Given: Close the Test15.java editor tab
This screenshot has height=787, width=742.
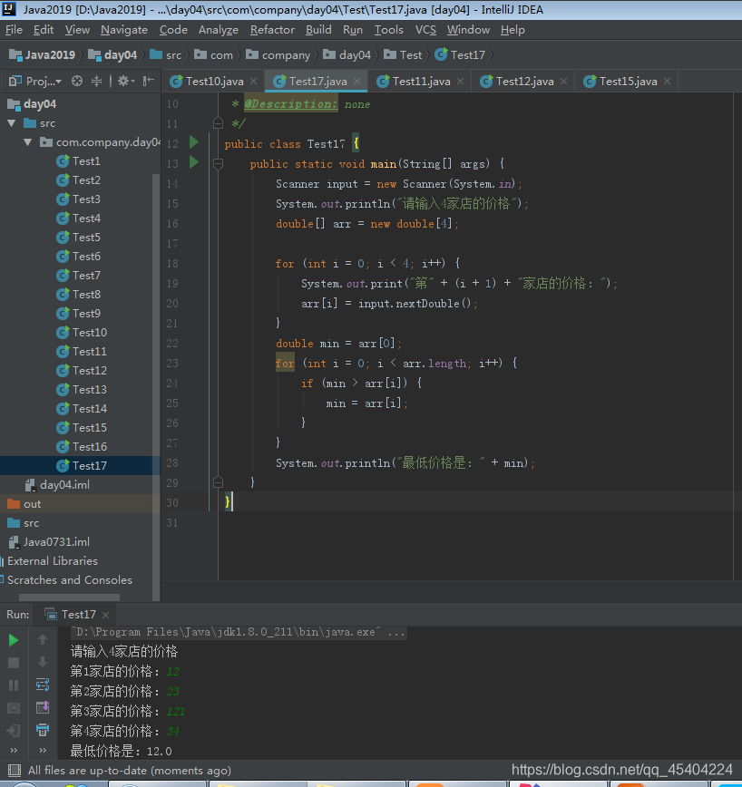Looking at the screenshot, I should click(668, 82).
